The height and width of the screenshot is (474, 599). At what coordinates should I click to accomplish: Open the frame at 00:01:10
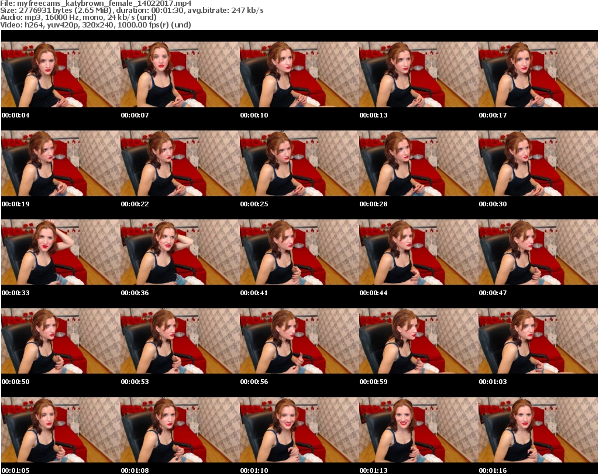coord(299,430)
